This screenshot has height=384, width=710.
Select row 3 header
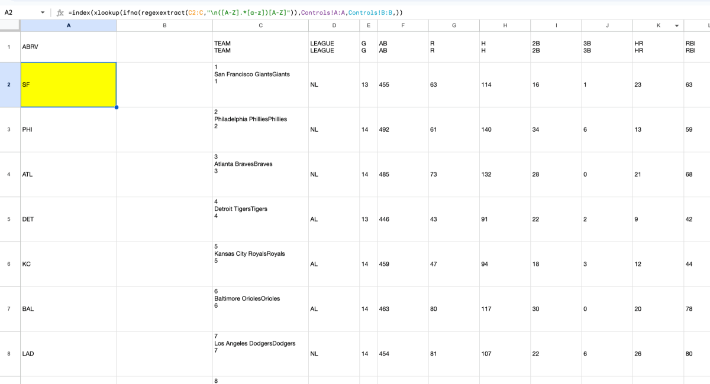pyautogui.click(x=10, y=129)
